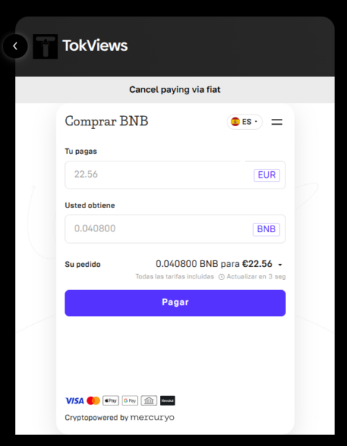Open the BNB crypto selector
This screenshot has width=347, height=446.
tap(267, 229)
